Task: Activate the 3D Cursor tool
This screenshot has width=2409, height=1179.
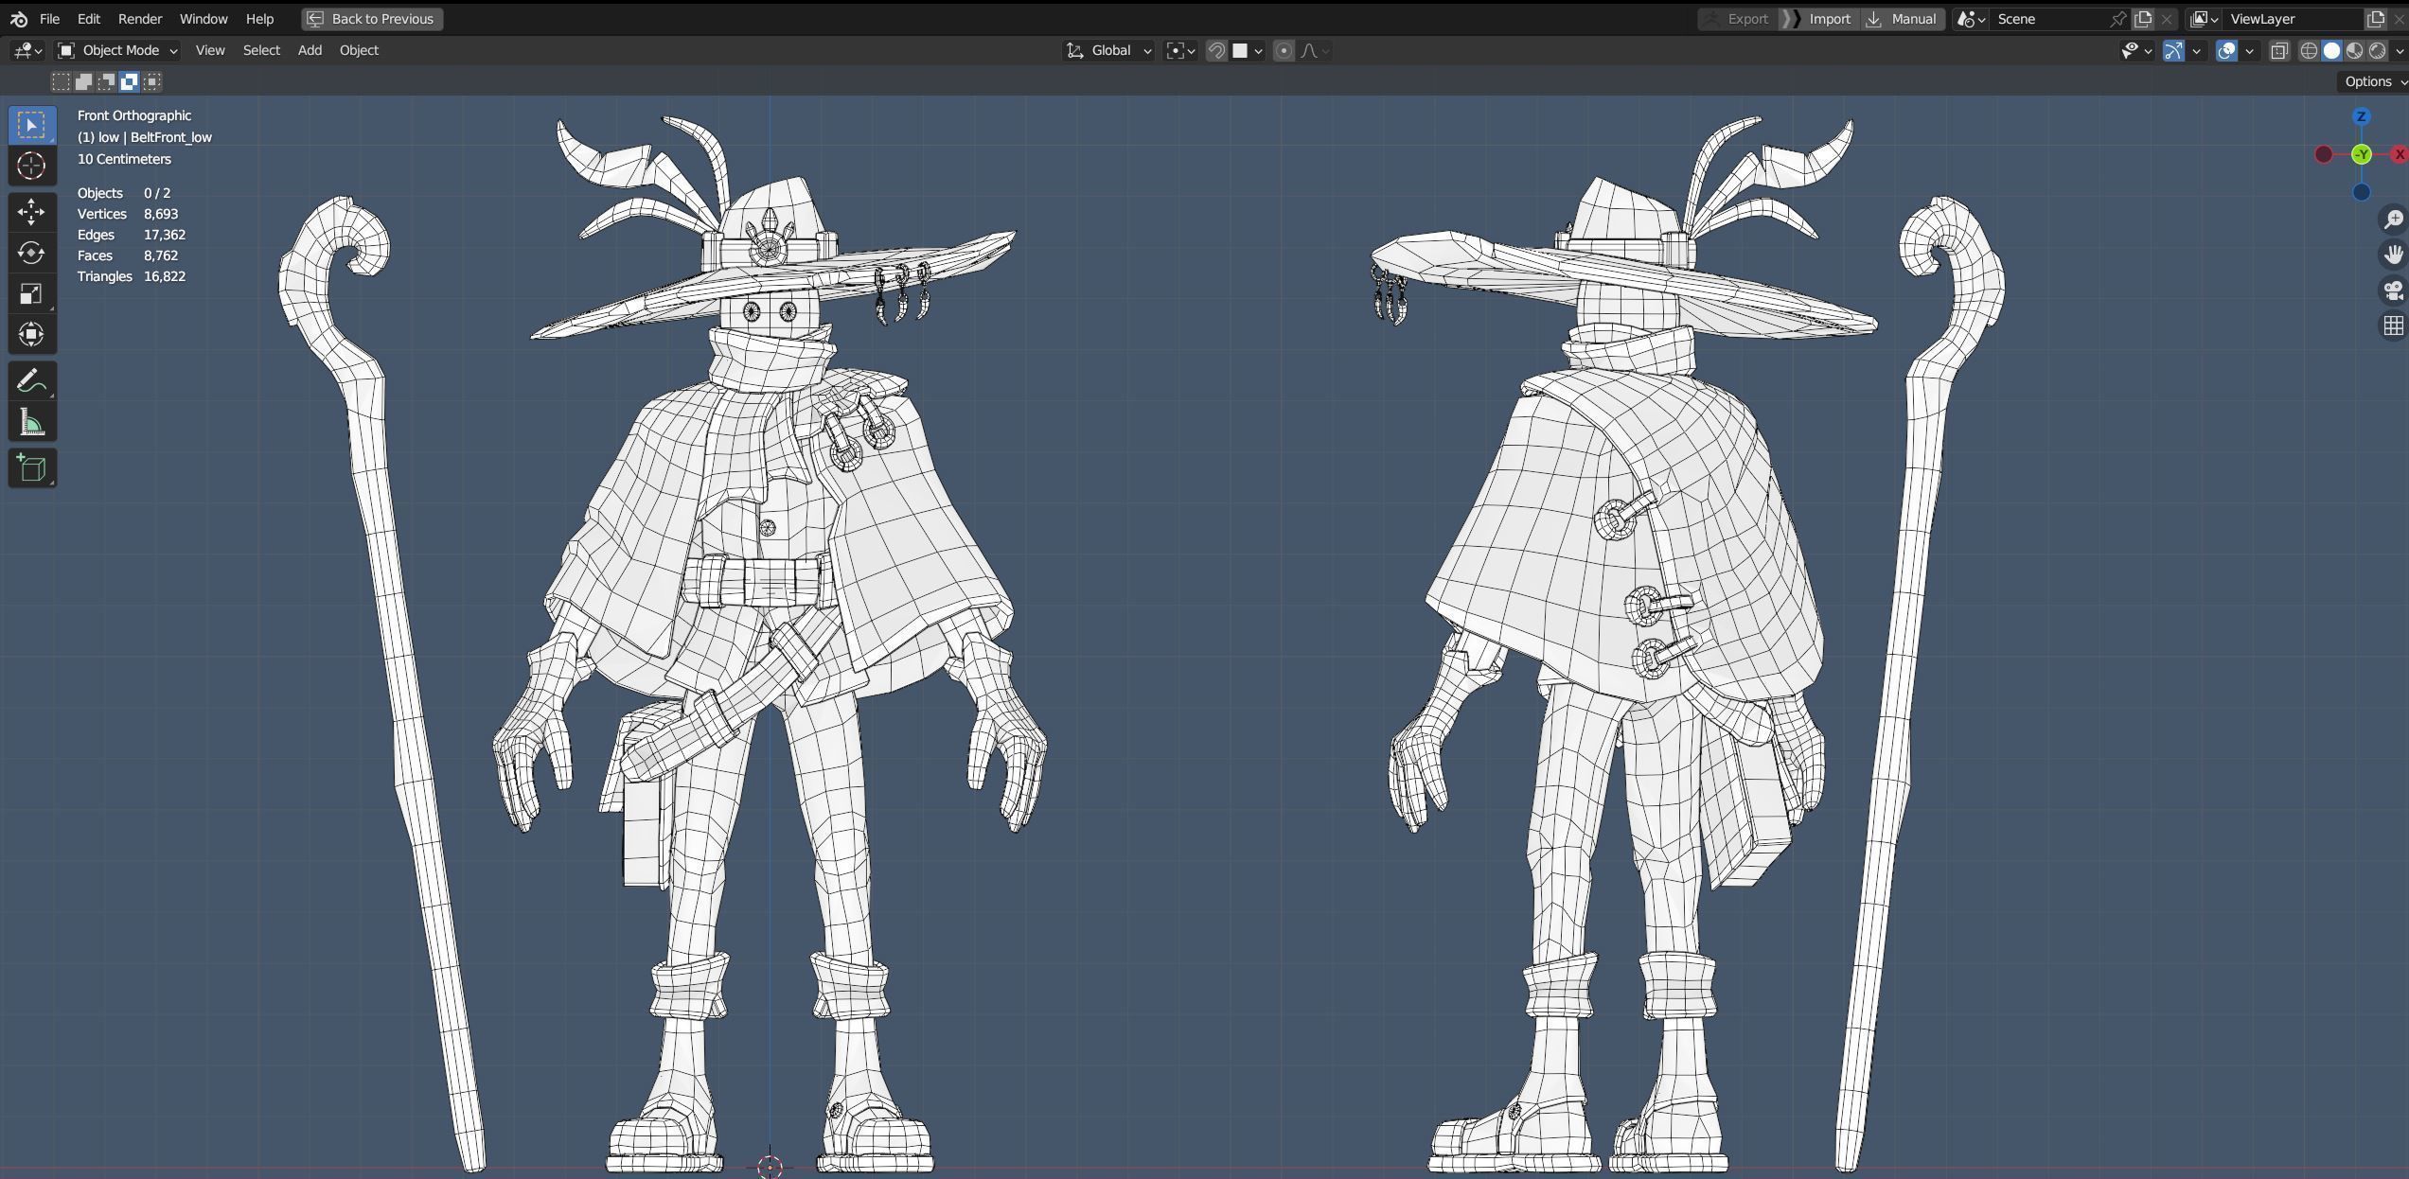Action: click(32, 166)
